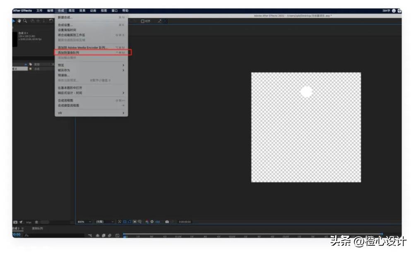Choose 添加到渲染队列 menu entry
The height and width of the screenshot is (254, 414).
(x=91, y=53)
